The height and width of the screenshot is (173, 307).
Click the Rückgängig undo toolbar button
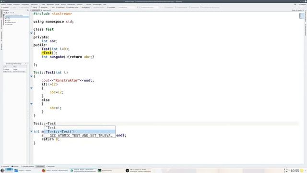point(85,8)
